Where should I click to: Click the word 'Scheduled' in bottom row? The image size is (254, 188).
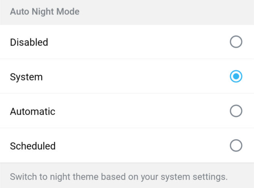point(33,146)
